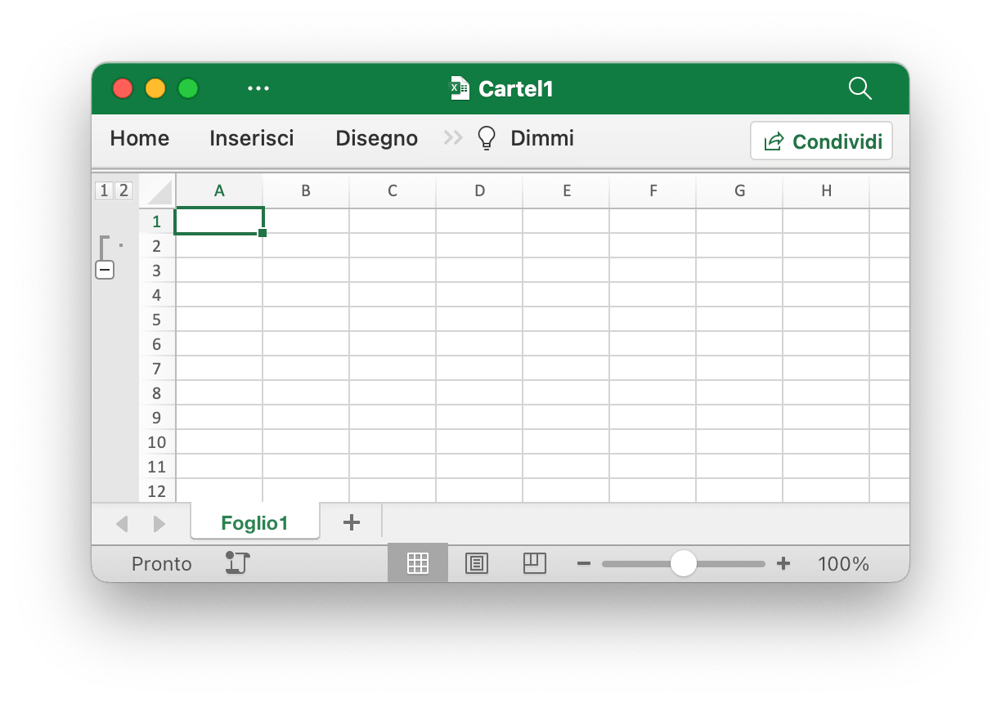Zoom in with the plus button
The image size is (1001, 703).
783,563
